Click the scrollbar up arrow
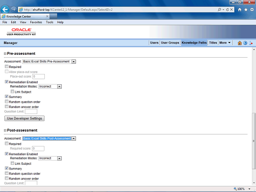The width and height of the screenshot is (256, 192). click(254, 50)
